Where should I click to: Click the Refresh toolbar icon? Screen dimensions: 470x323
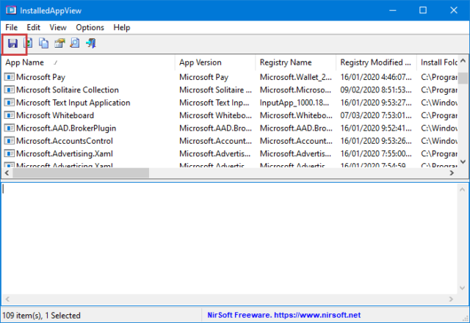pos(28,44)
